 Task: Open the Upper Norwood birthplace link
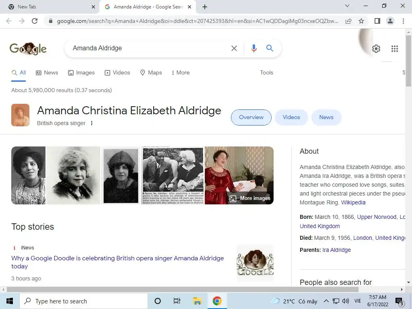point(377,217)
